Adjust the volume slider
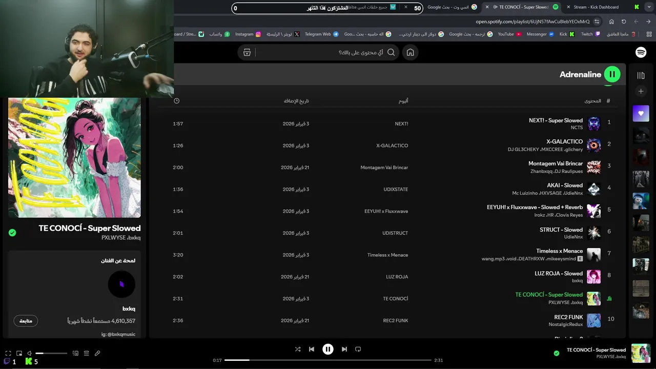Image resolution: width=656 pixels, height=369 pixels. 51,353
